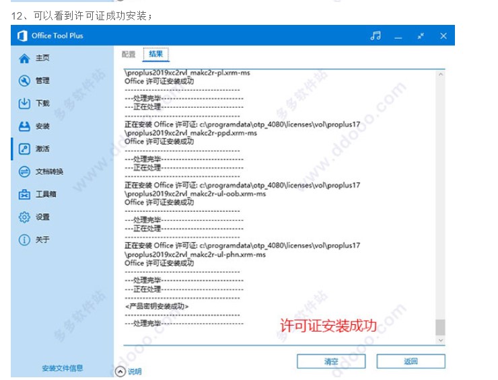Open the 设置 gear icon
This screenshot has height=380, width=498.
click(x=24, y=217)
